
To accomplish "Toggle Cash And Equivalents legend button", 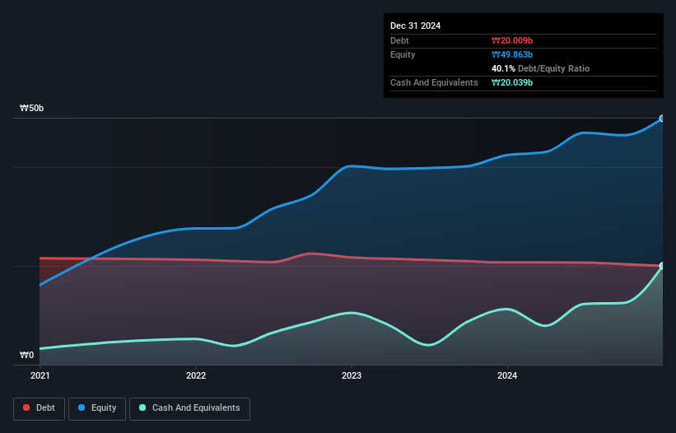I will pyautogui.click(x=189, y=408).
